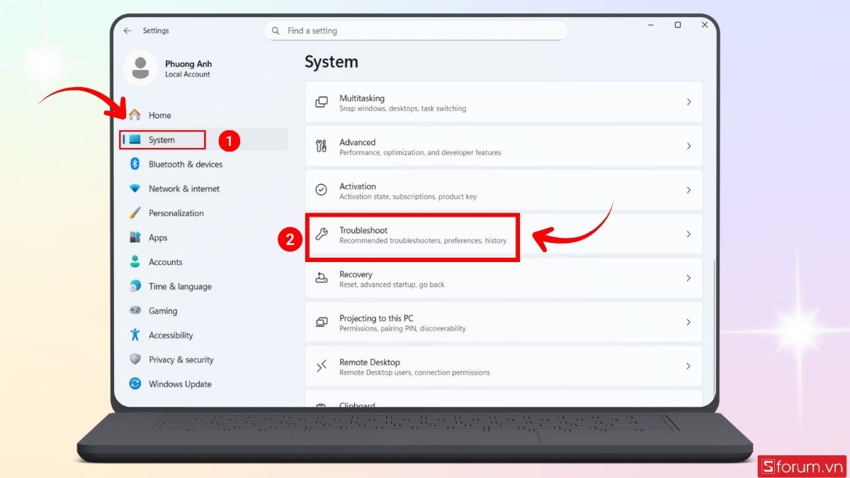Open the Multitasking settings row
This screenshot has width=850, height=478.
pyautogui.click(x=504, y=102)
